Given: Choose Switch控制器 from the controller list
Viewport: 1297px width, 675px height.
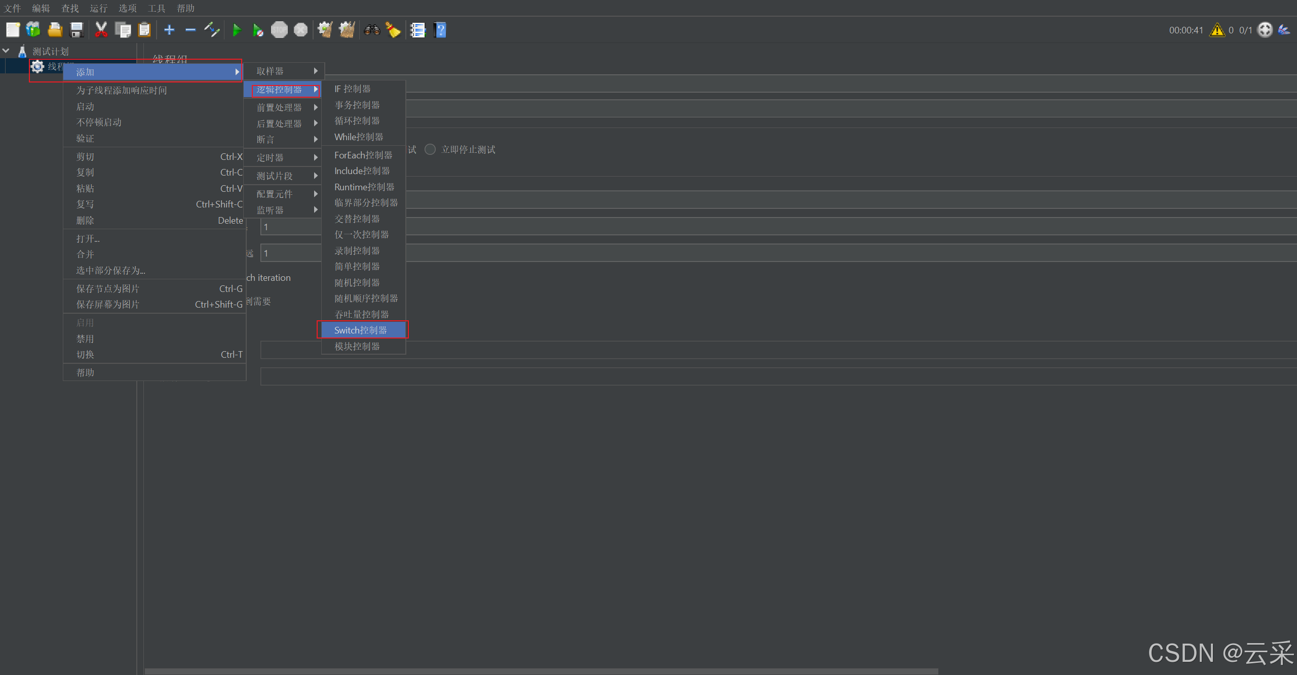Looking at the screenshot, I should point(361,330).
